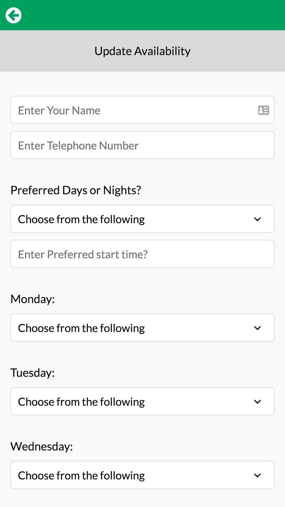
Task: Click the contact card icon in name field
Action: point(264,110)
